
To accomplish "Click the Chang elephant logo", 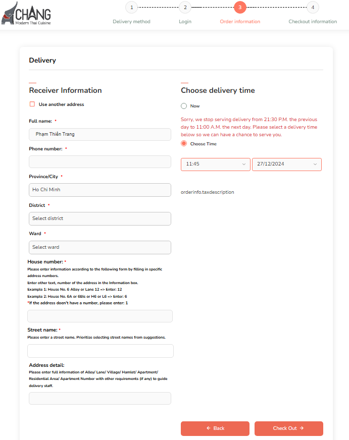I will pyautogui.click(x=26, y=14).
